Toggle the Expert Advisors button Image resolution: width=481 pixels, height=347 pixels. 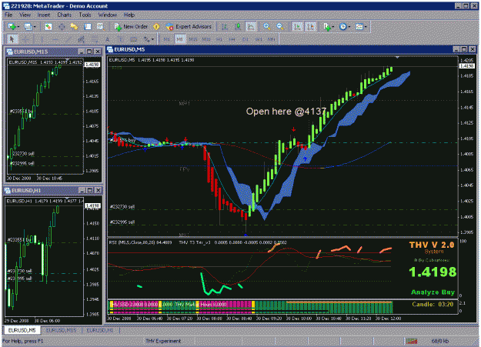click(x=189, y=27)
